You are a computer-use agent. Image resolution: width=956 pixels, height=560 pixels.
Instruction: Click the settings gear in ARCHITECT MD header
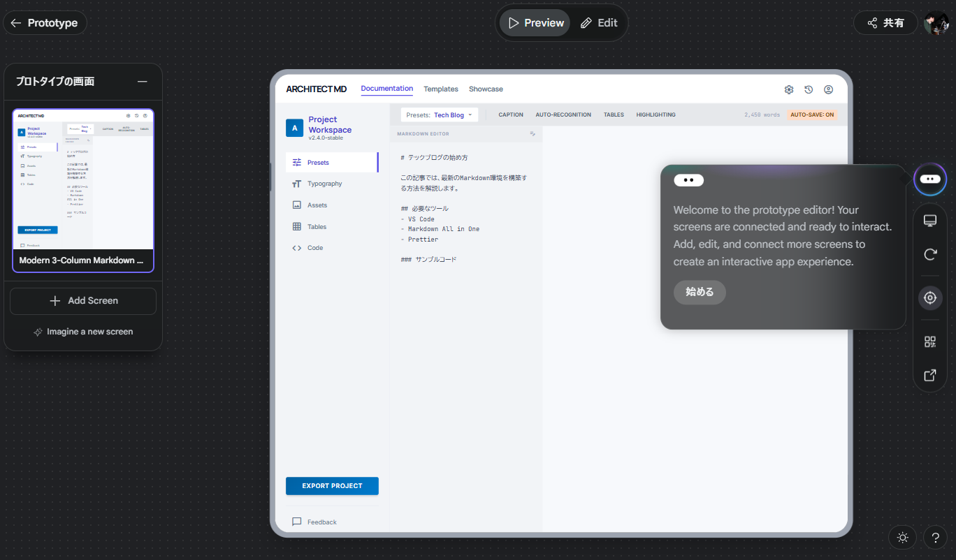pos(789,89)
